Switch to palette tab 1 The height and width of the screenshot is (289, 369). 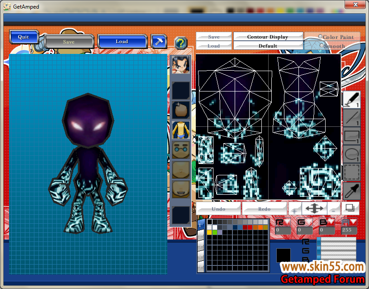201,225
